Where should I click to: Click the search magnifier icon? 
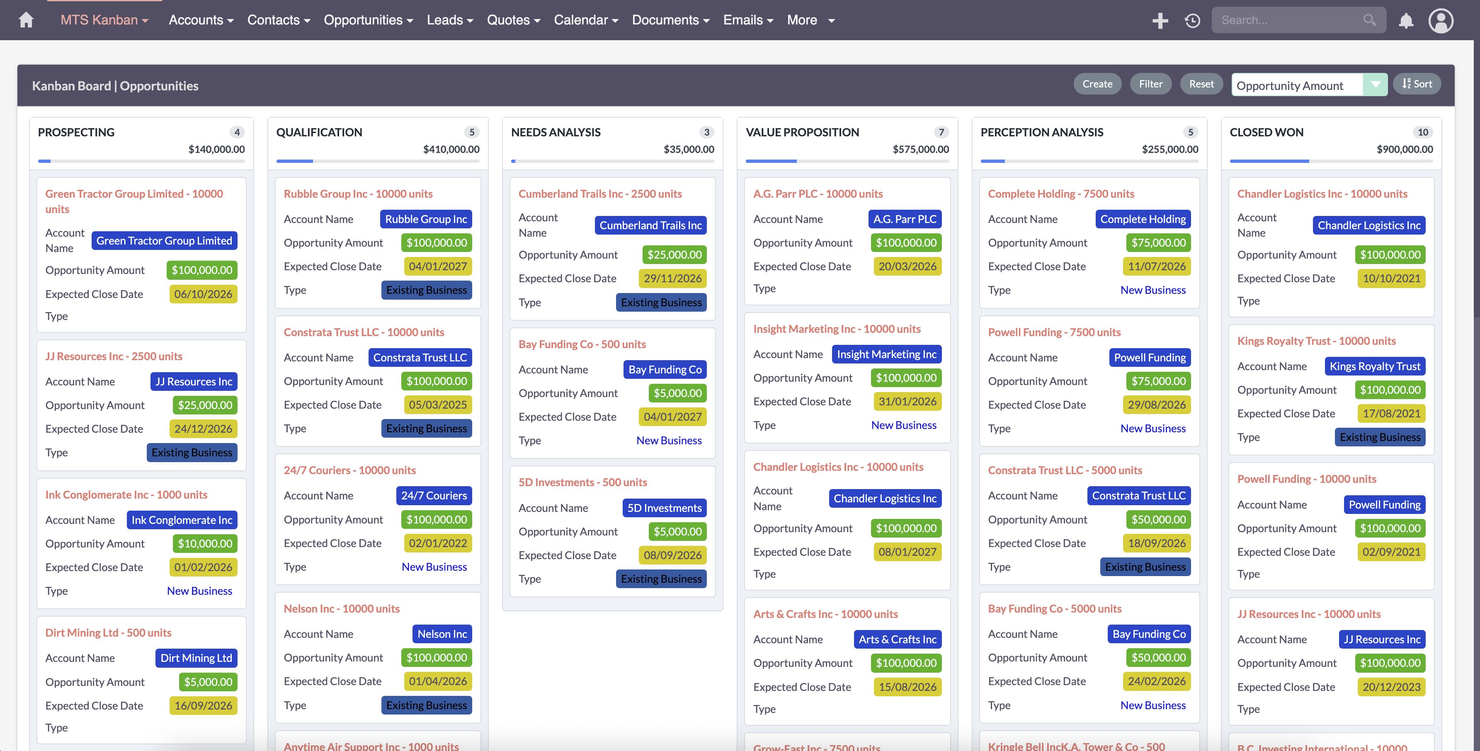[1370, 20]
